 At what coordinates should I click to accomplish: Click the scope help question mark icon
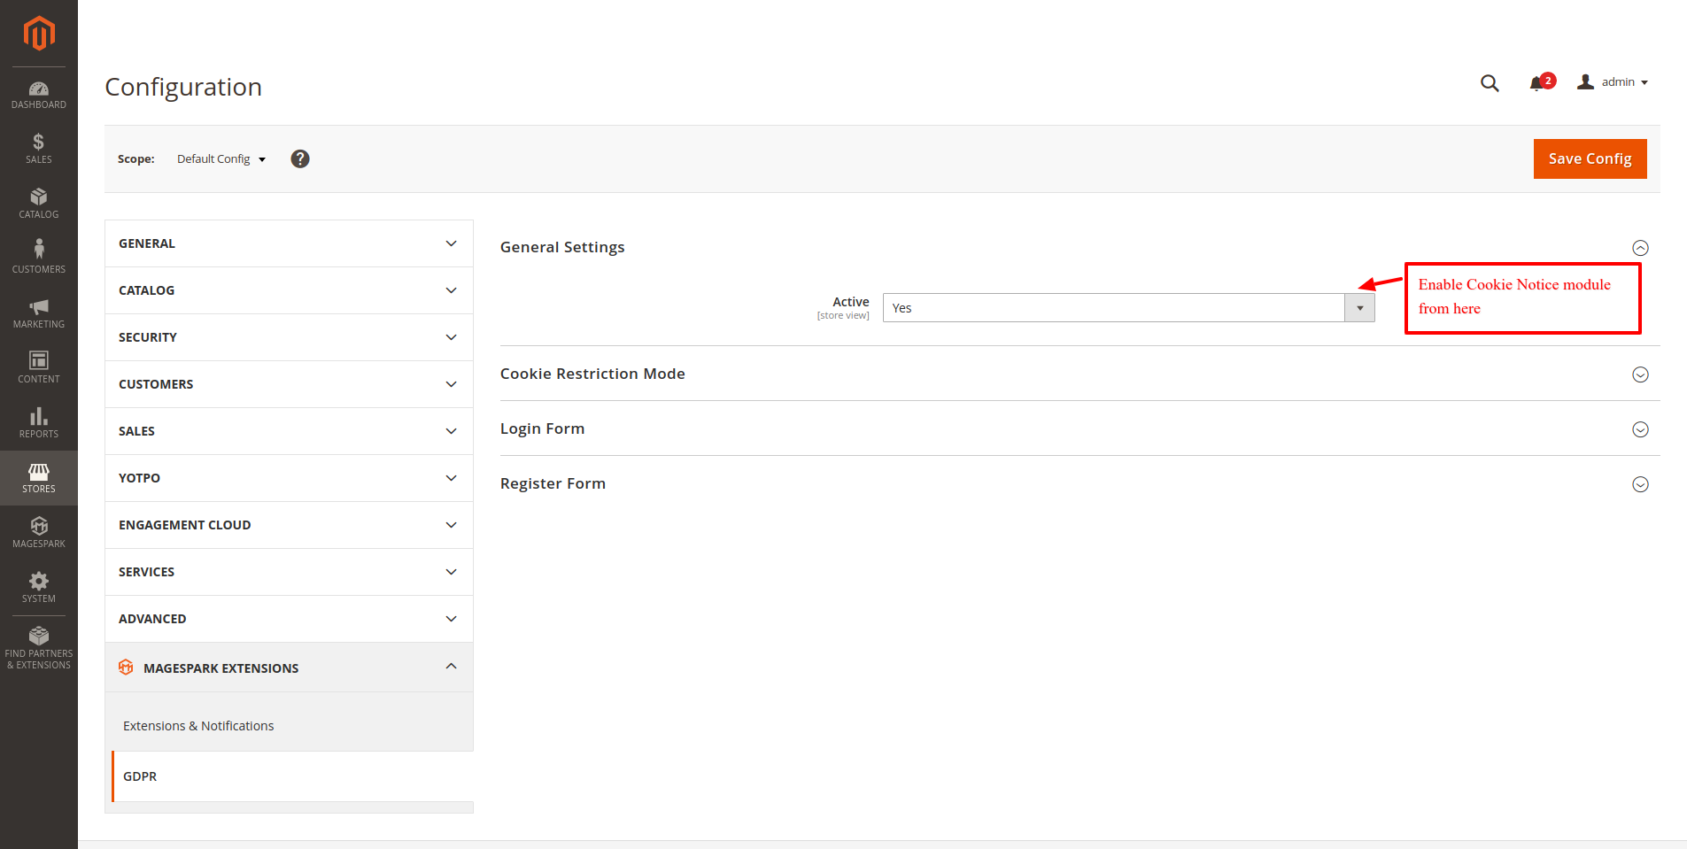click(x=300, y=158)
